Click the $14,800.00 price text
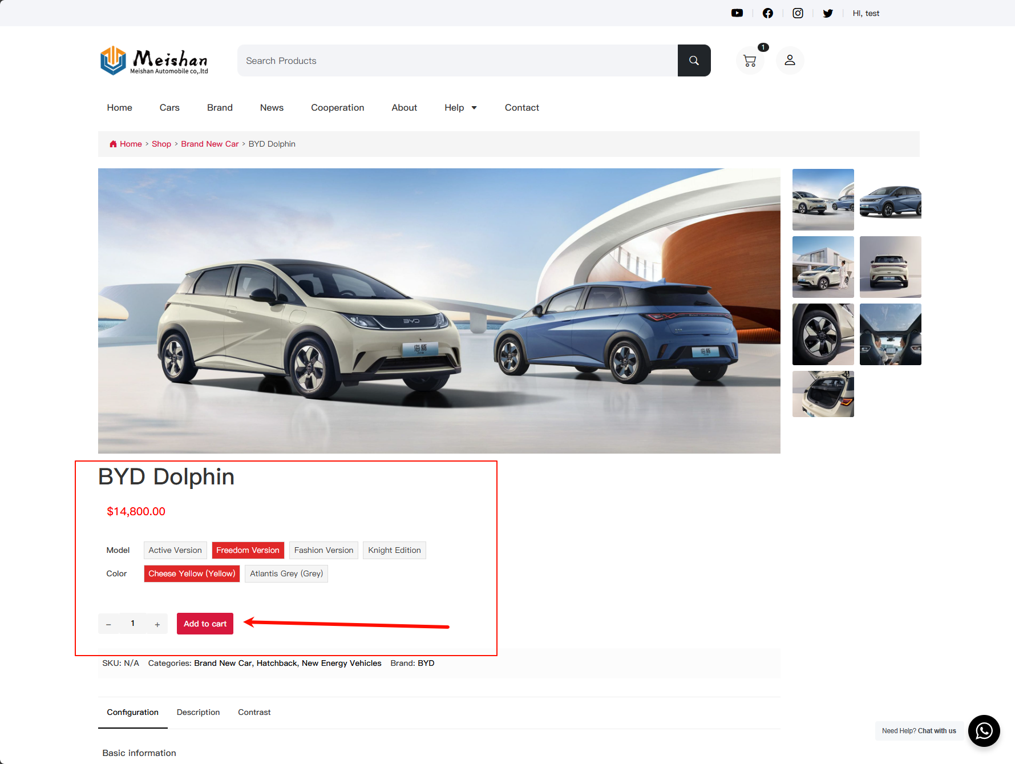This screenshot has width=1015, height=764. pyautogui.click(x=136, y=512)
